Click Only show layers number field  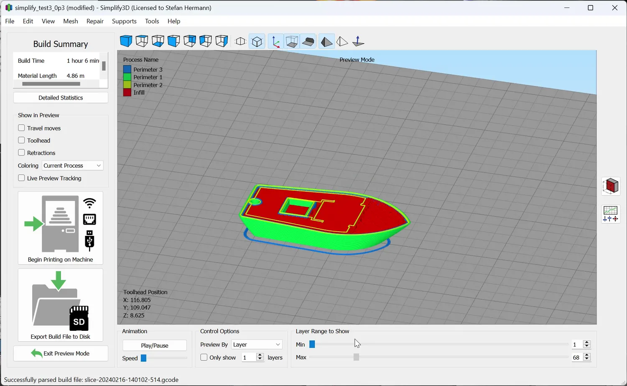click(x=249, y=357)
